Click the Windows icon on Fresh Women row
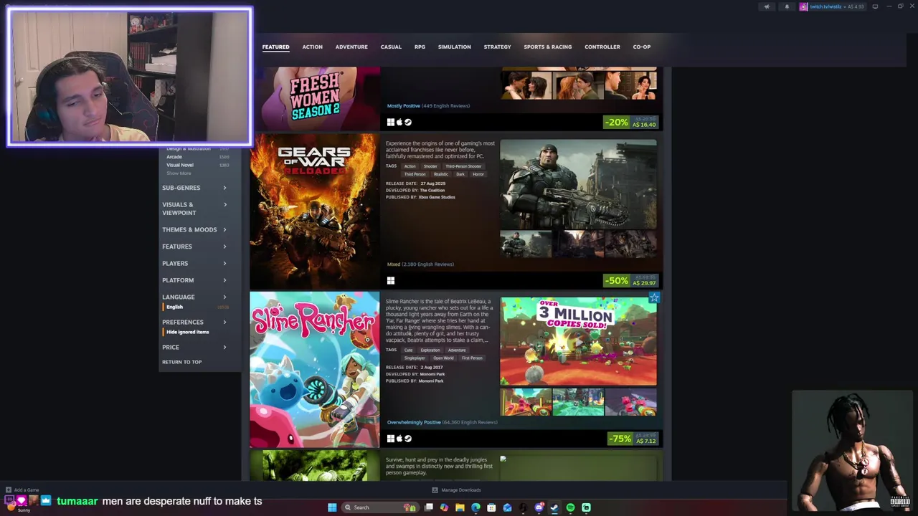Image resolution: width=918 pixels, height=516 pixels. point(391,123)
